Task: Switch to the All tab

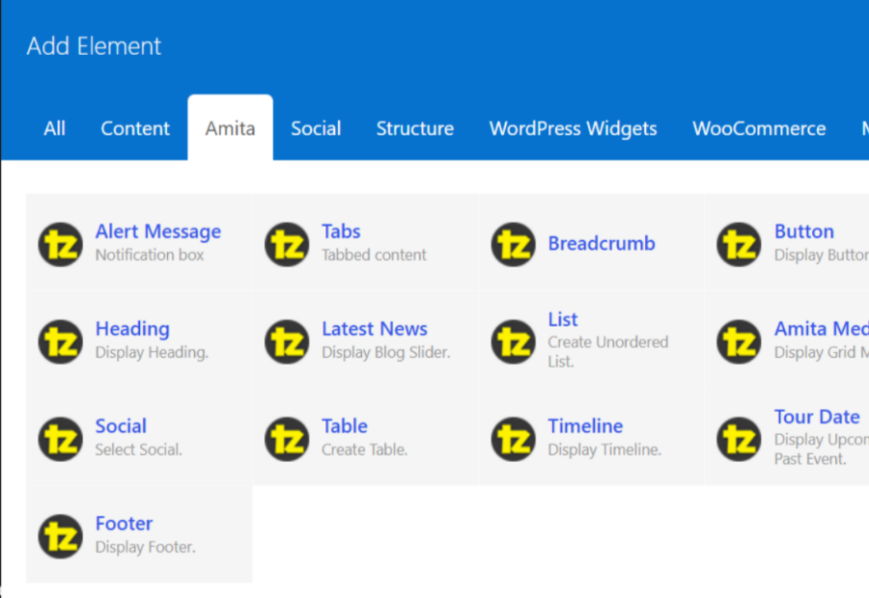Action: point(54,128)
